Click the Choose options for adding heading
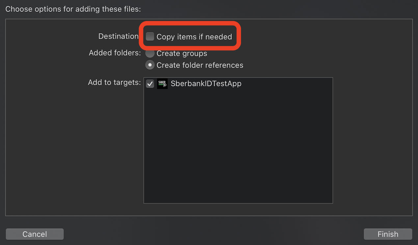This screenshot has width=418, height=245. 73,9
